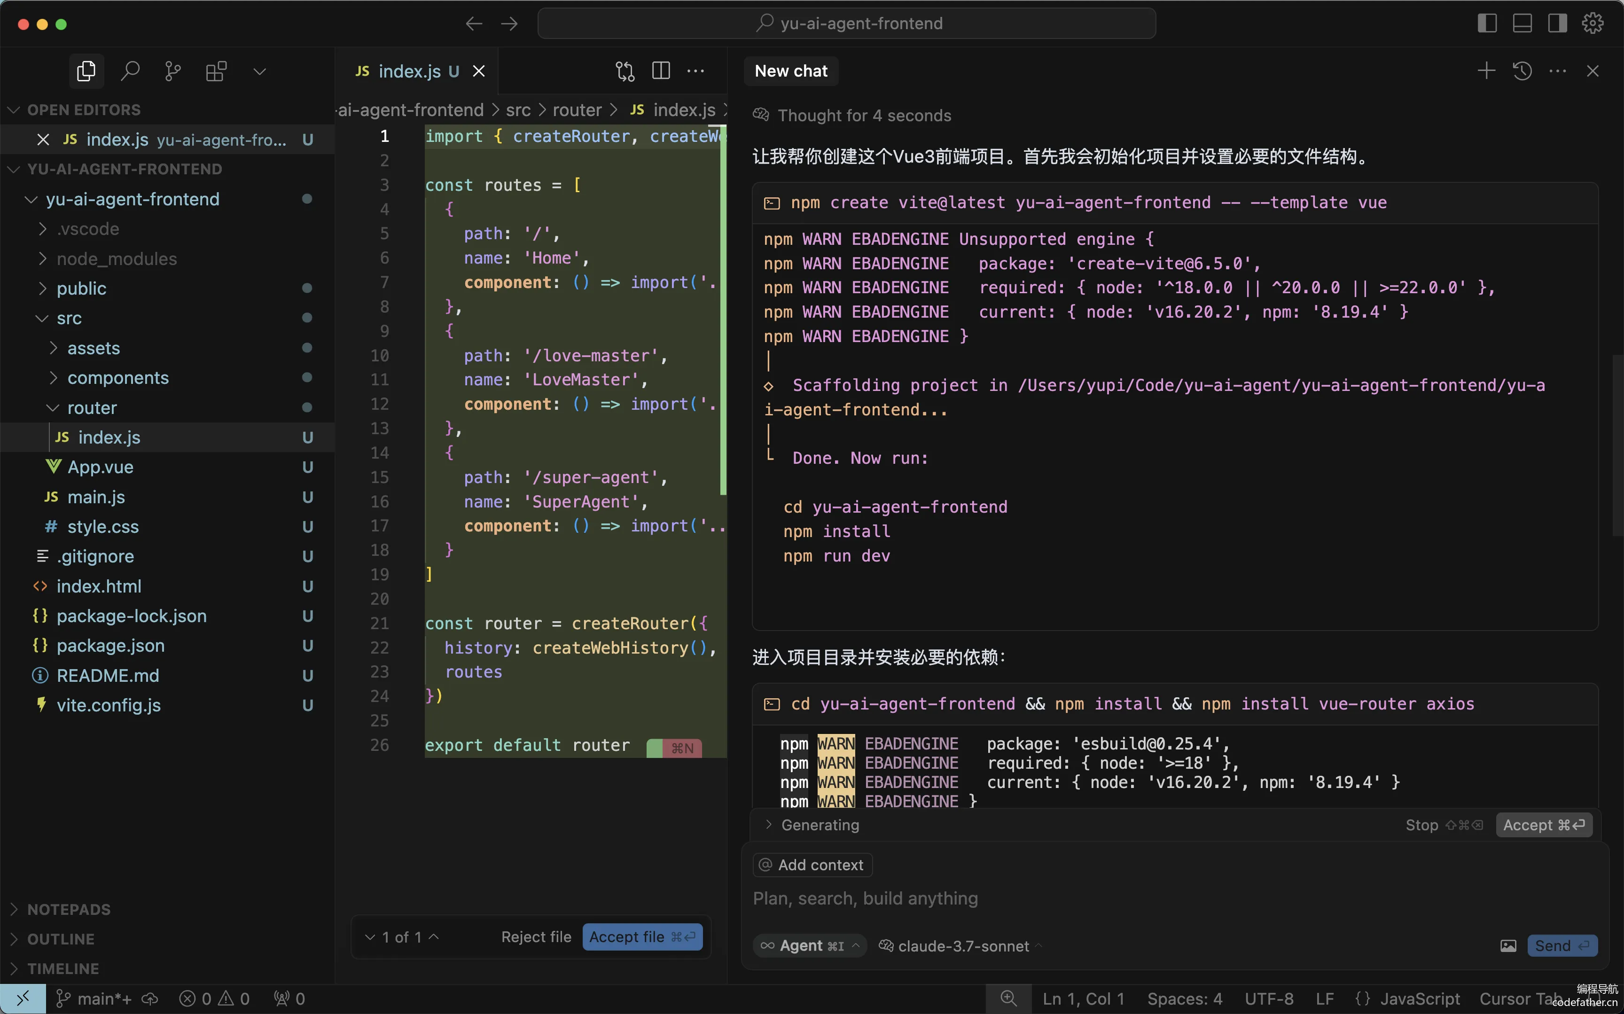The width and height of the screenshot is (1624, 1014).
Task: Click Reject file button
Action: 537,937
